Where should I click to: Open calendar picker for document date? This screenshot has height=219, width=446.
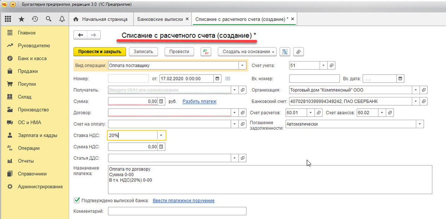[217, 79]
